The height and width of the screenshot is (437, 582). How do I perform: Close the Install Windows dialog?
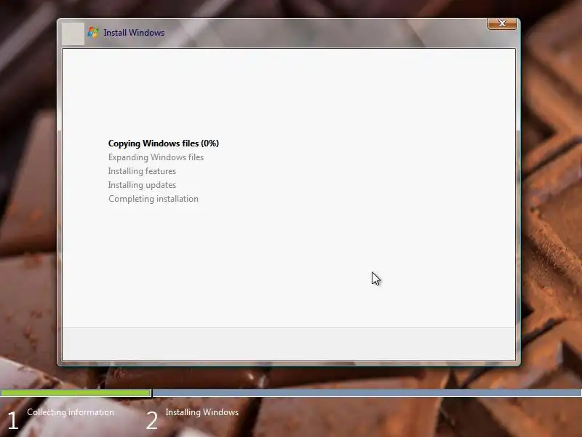502,24
